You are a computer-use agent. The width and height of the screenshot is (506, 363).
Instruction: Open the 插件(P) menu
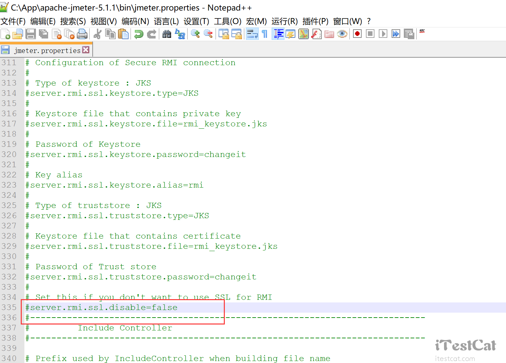coord(315,21)
